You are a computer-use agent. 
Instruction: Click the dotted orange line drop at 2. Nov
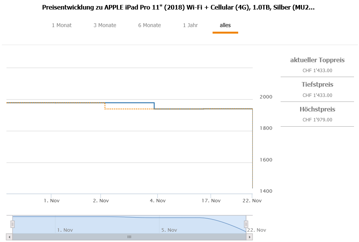click(105, 106)
